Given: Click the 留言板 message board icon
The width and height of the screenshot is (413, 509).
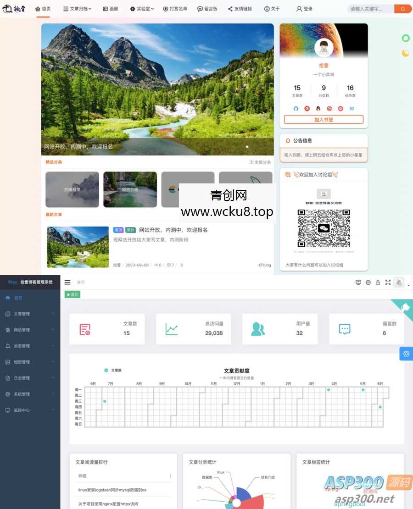Looking at the screenshot, I should [199, 8].
